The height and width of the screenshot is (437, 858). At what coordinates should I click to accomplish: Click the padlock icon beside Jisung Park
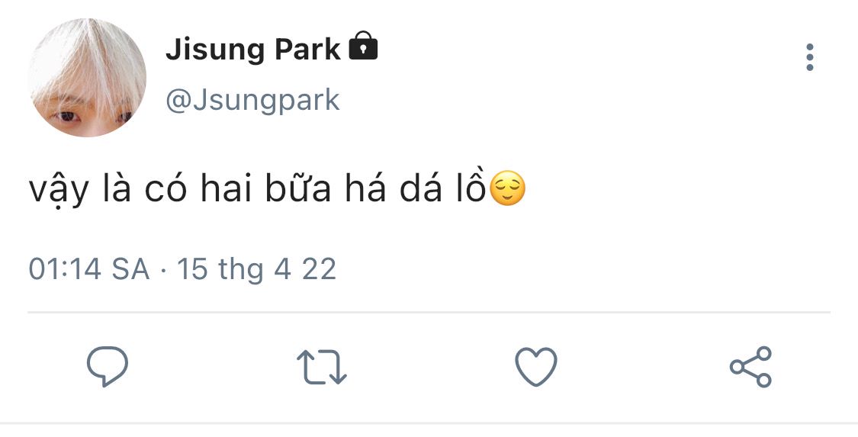[x=363, y=47]
